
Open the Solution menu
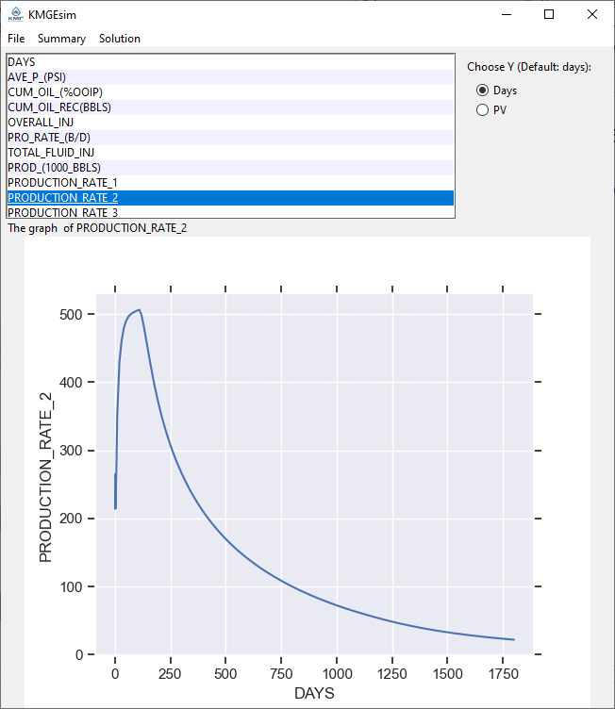(120, 39)
